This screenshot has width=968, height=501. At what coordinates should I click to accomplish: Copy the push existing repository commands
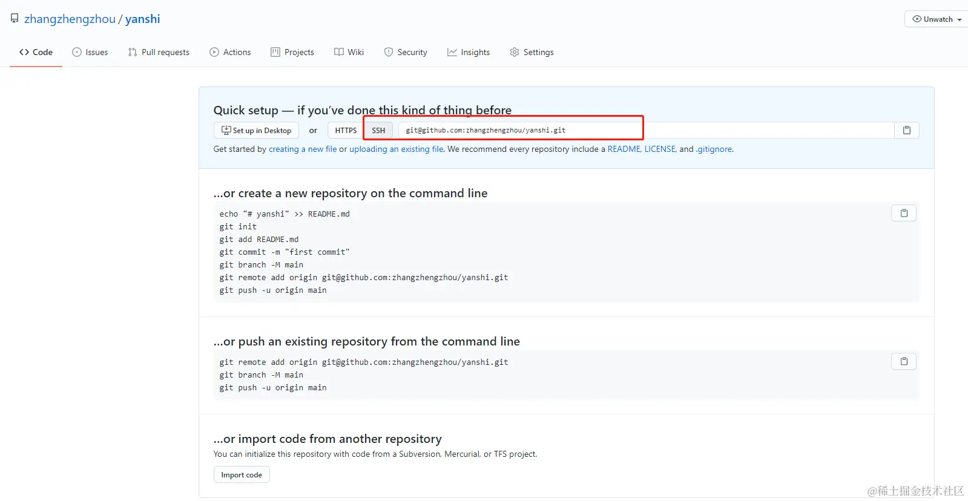coord(904,361)
